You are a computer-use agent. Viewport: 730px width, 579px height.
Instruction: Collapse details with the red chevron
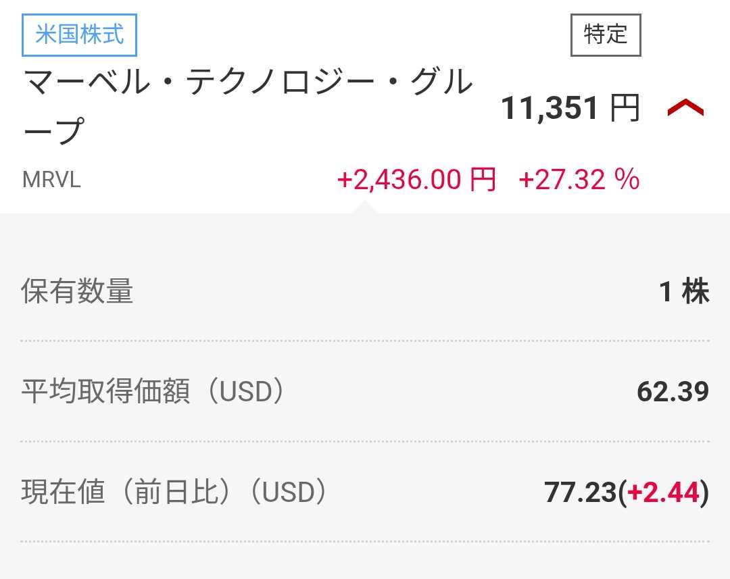[x=685, y=108]
